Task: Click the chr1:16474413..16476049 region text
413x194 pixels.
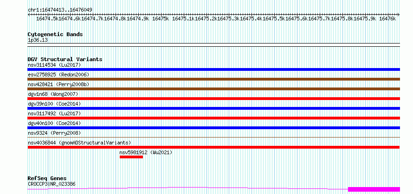Action: 60,10
